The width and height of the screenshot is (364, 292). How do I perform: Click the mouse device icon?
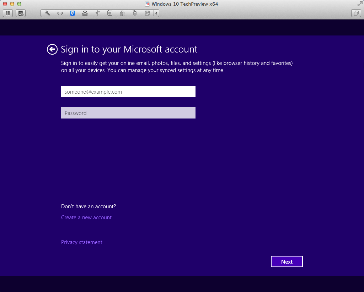[x=135, y=13]
